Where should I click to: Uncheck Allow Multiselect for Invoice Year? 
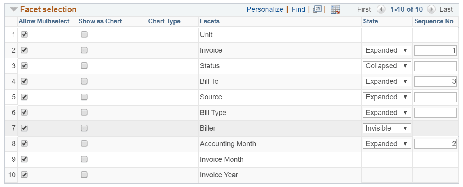click(24, 175)
